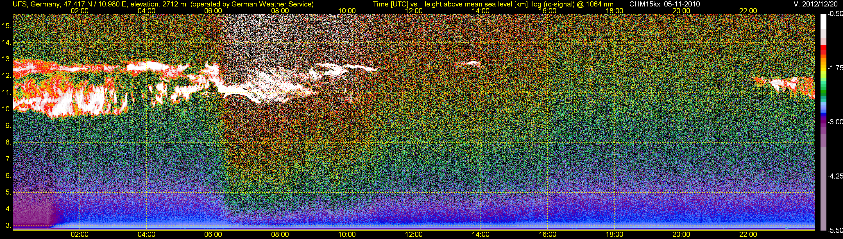Click the 3. km height axis label
This screenshot has height=239, width=843.
point(8,226)
